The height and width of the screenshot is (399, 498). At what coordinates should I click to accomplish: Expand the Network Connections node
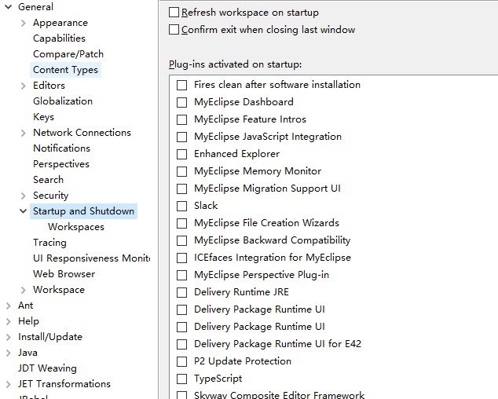[24, 133]
